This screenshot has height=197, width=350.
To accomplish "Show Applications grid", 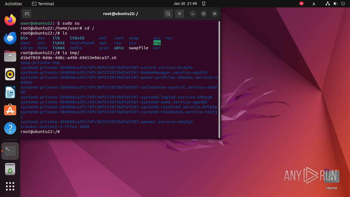I will click(10, 186).
